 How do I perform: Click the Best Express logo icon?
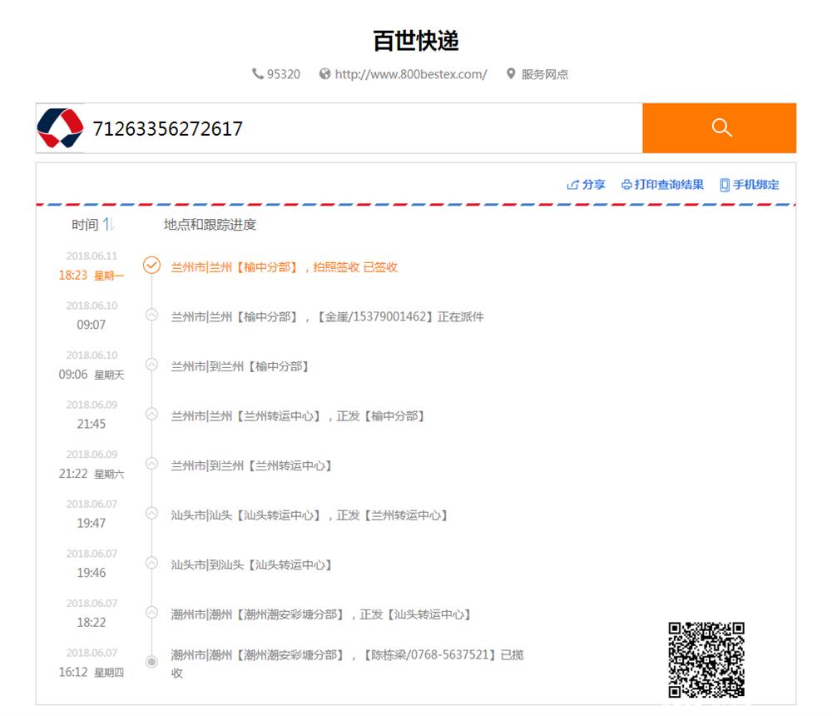tap(60, 128)
